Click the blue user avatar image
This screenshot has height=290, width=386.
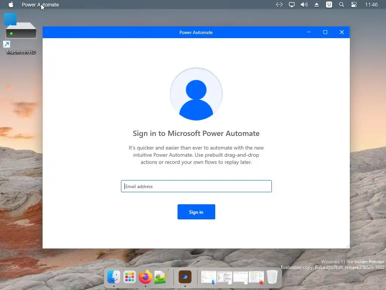[196, 94]
